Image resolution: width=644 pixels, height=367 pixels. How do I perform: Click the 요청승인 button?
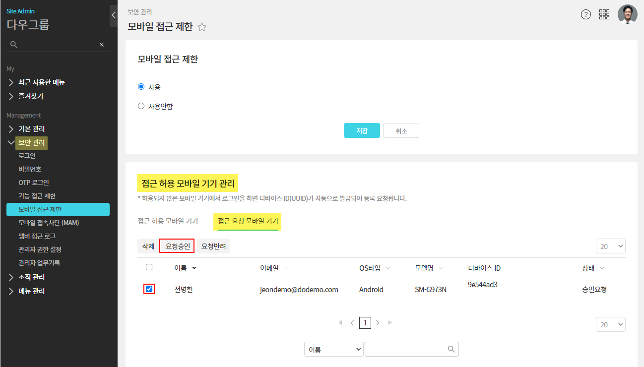(177, 246)
